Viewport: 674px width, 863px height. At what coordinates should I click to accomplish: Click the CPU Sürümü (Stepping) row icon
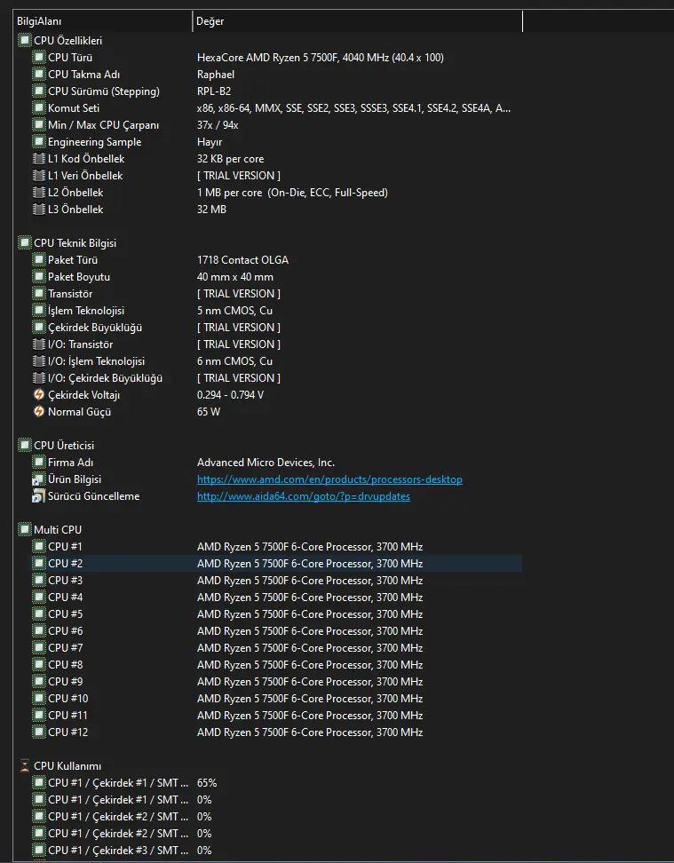coord(38,91)
